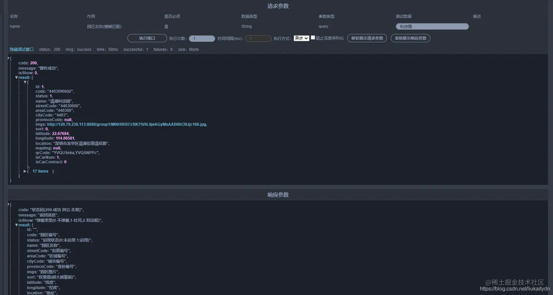The height and width of the screenshot is (295, 553).
Task: Click the location 深圳市龙华区清湖街道清祥路 value
Action: pyautogui.click(x=81, y=143)
